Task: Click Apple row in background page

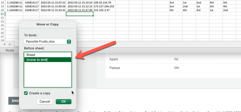Action: [174, 59]
